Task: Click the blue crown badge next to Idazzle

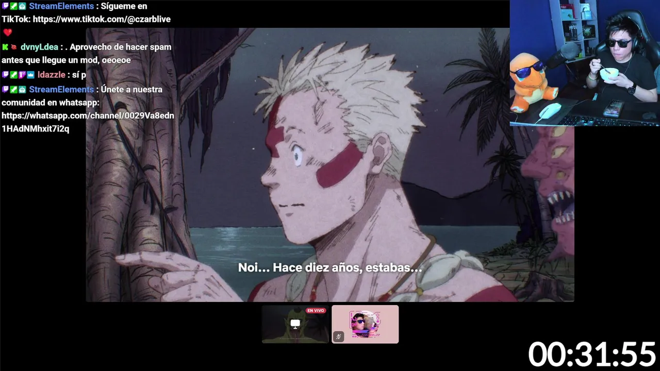Action: [30, 75]
